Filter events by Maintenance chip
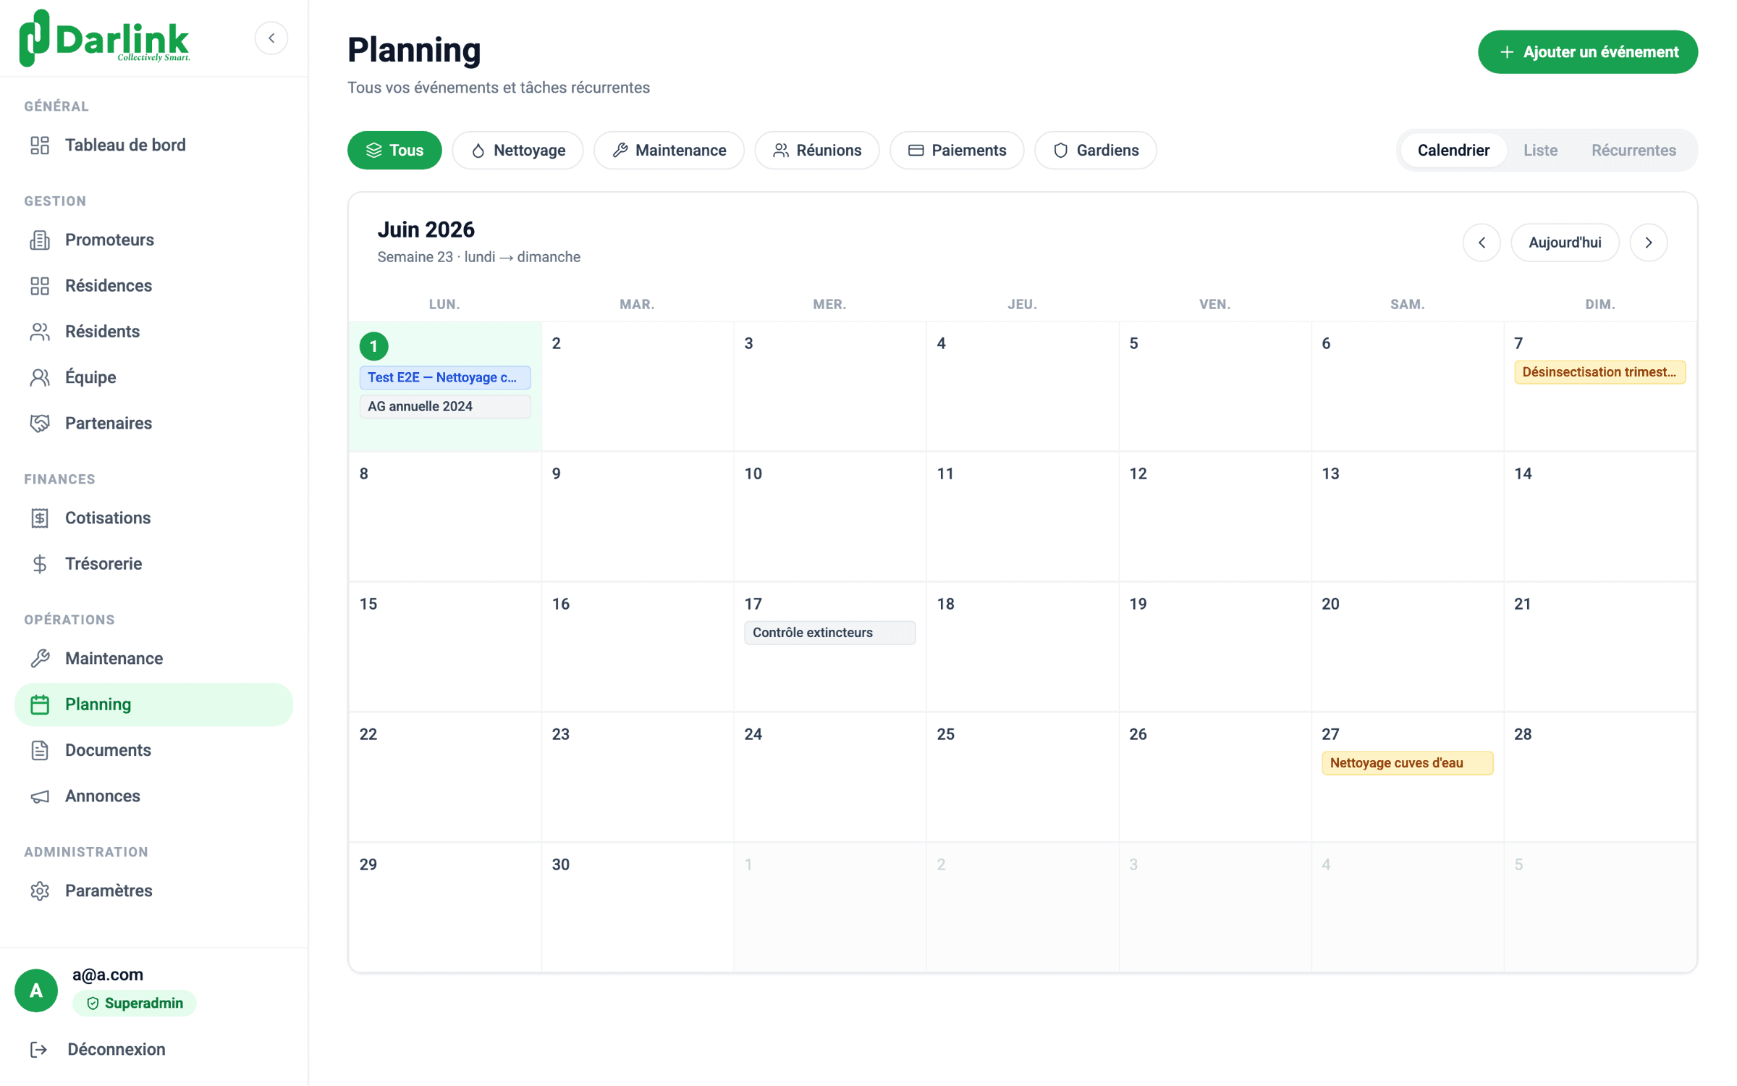The width and height of the screenshot is (1737, 1086). [x=669, y=151]
